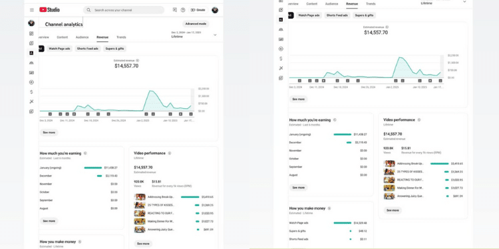The height and width of the screenshot is (249, 499).
Task: Switch to the Audience tab in the left window
Action: pyautogui.click(x=82, y=37)
